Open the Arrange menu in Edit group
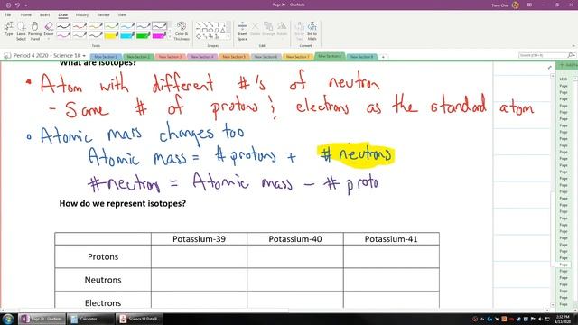Screen dimensions: 578x325 [268, 29]
